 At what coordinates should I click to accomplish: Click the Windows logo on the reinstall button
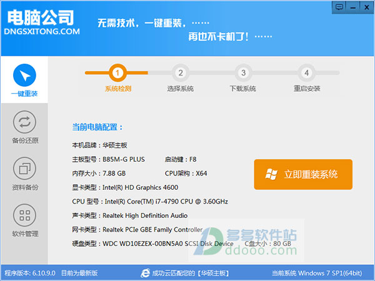pos(271,174)
